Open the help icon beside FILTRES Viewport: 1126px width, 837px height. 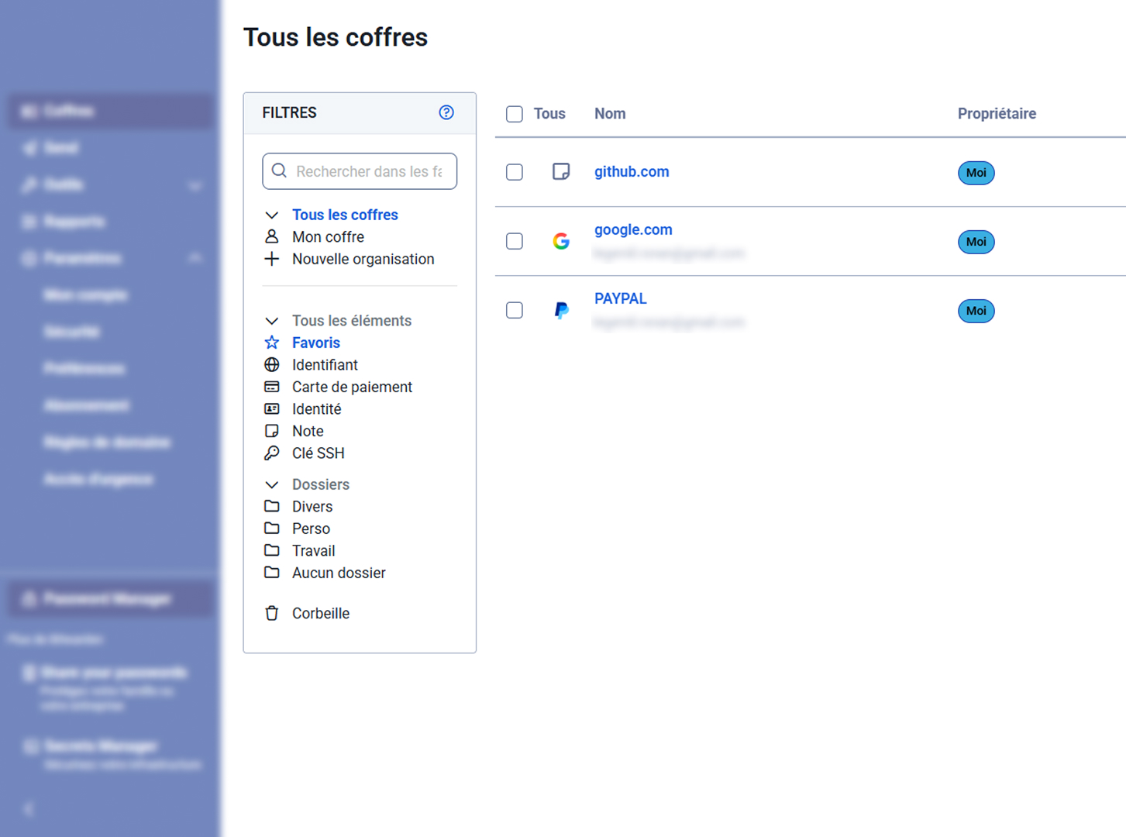(x=446, y=112)
